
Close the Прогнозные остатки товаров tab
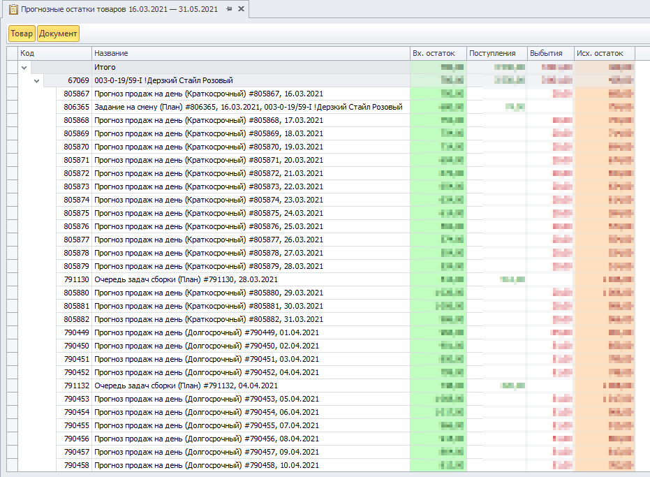[241, 9]
